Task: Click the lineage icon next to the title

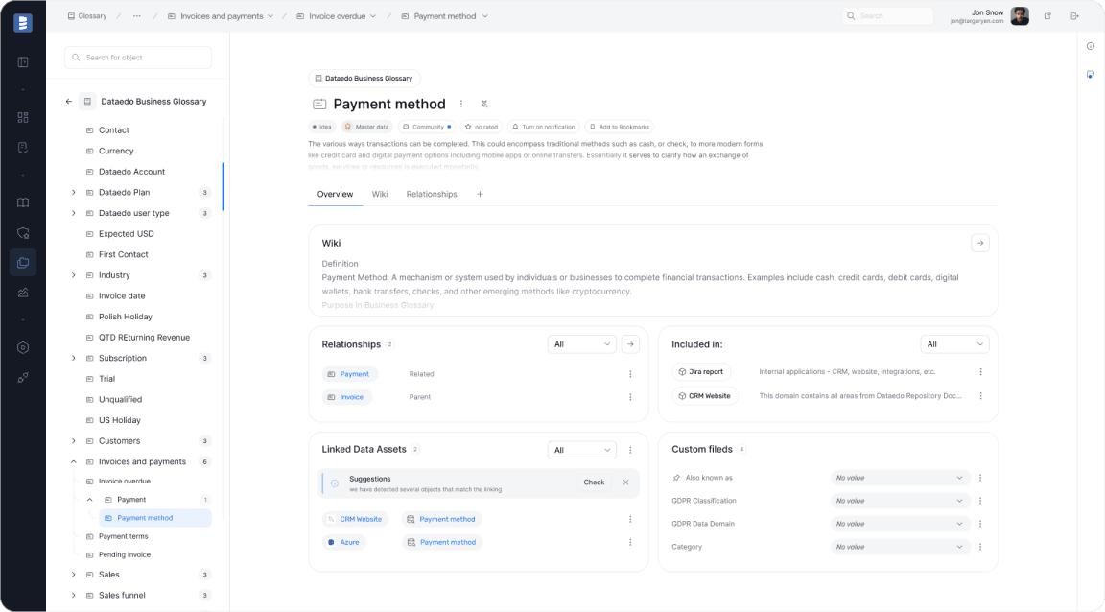Action: [485, 104]
